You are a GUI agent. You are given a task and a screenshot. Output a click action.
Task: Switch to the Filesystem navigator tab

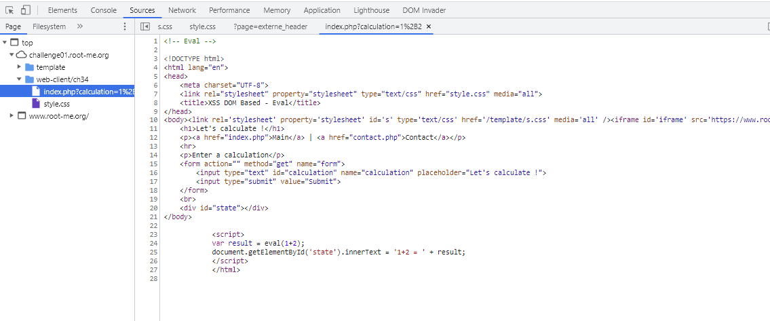point(49,26)
